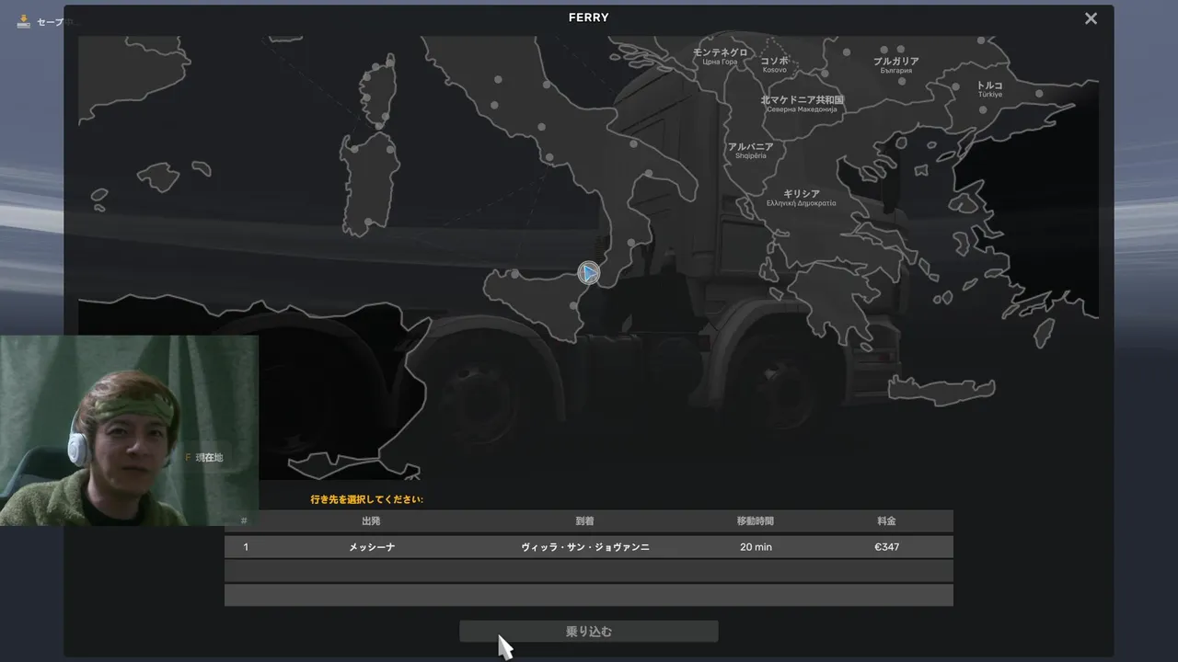The width and height of the screenshot is (1178, 662).
Task: Click the 出発 column header
Action: pyautogui.click(x=372, y=521)
